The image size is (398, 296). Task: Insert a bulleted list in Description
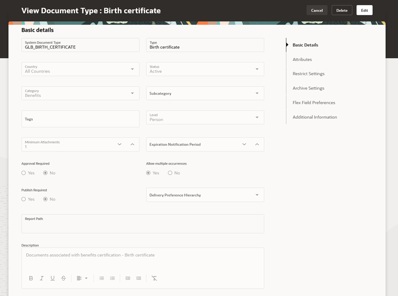[x=102, y=278]
